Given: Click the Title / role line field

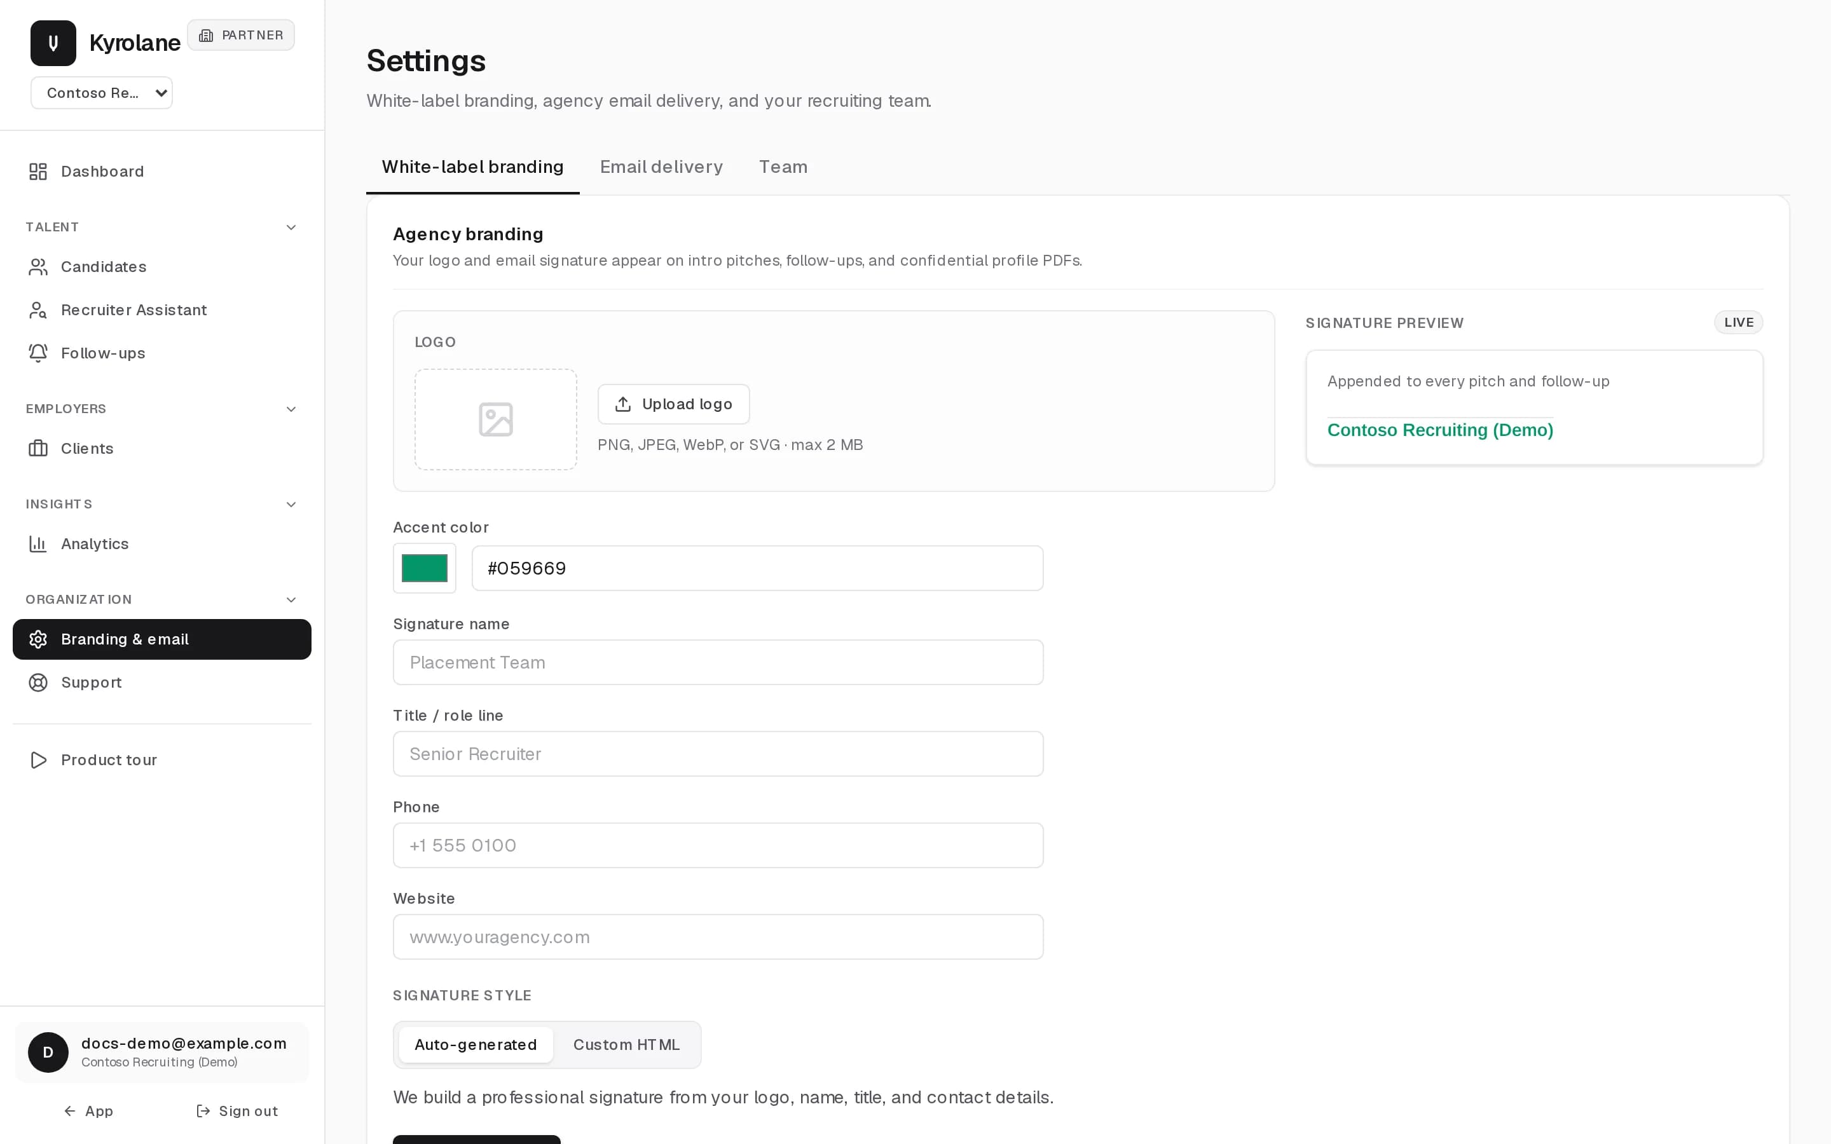Looking at the screenshot, I should point(718,754).
